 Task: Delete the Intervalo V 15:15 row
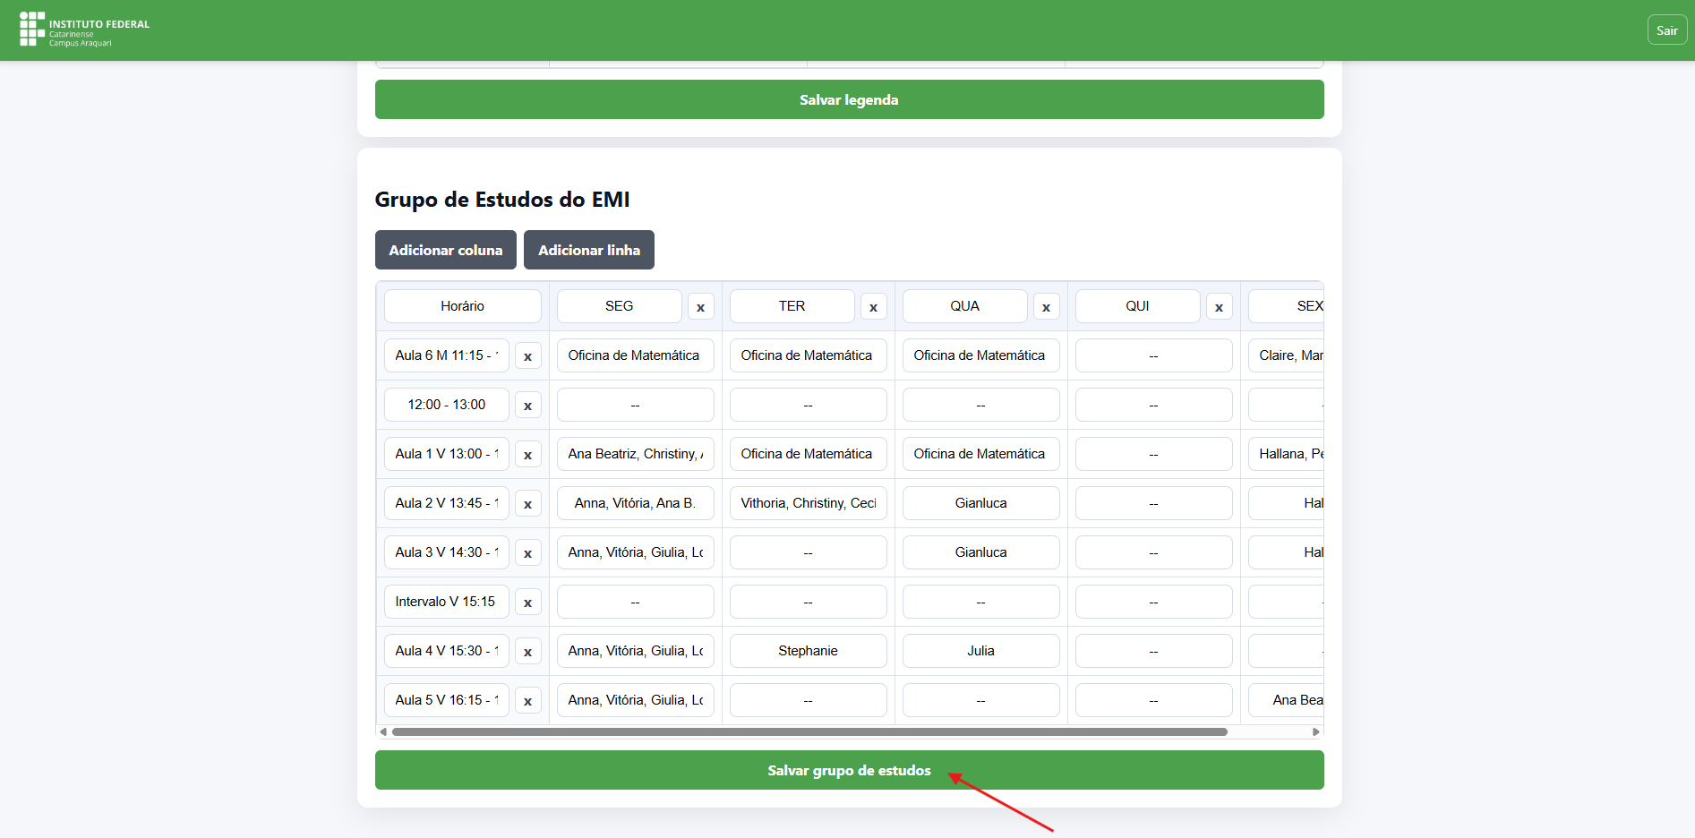(528, 603)
